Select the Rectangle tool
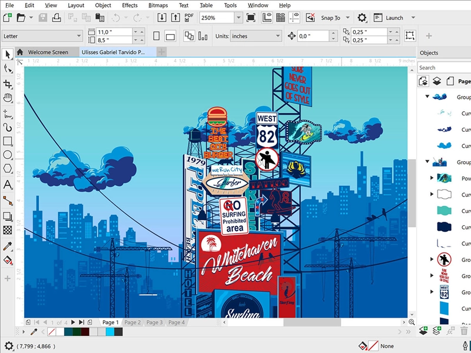Image resolution: width=471 pixels, height=353 pixels. tap(8, 141)
